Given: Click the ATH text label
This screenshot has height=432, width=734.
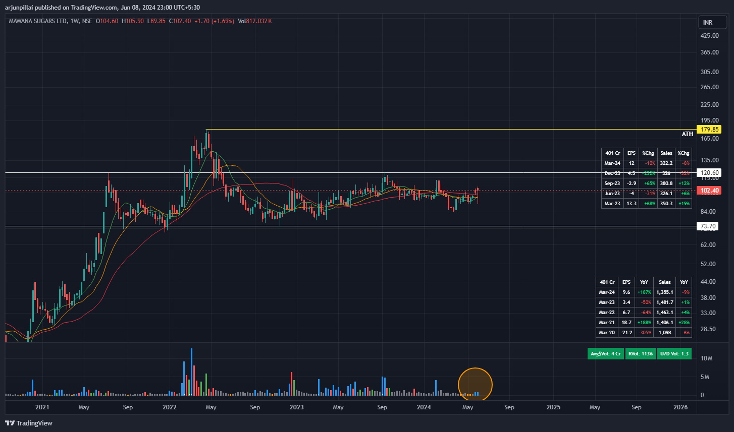Looking at the screenshot, I should [688, 135].
